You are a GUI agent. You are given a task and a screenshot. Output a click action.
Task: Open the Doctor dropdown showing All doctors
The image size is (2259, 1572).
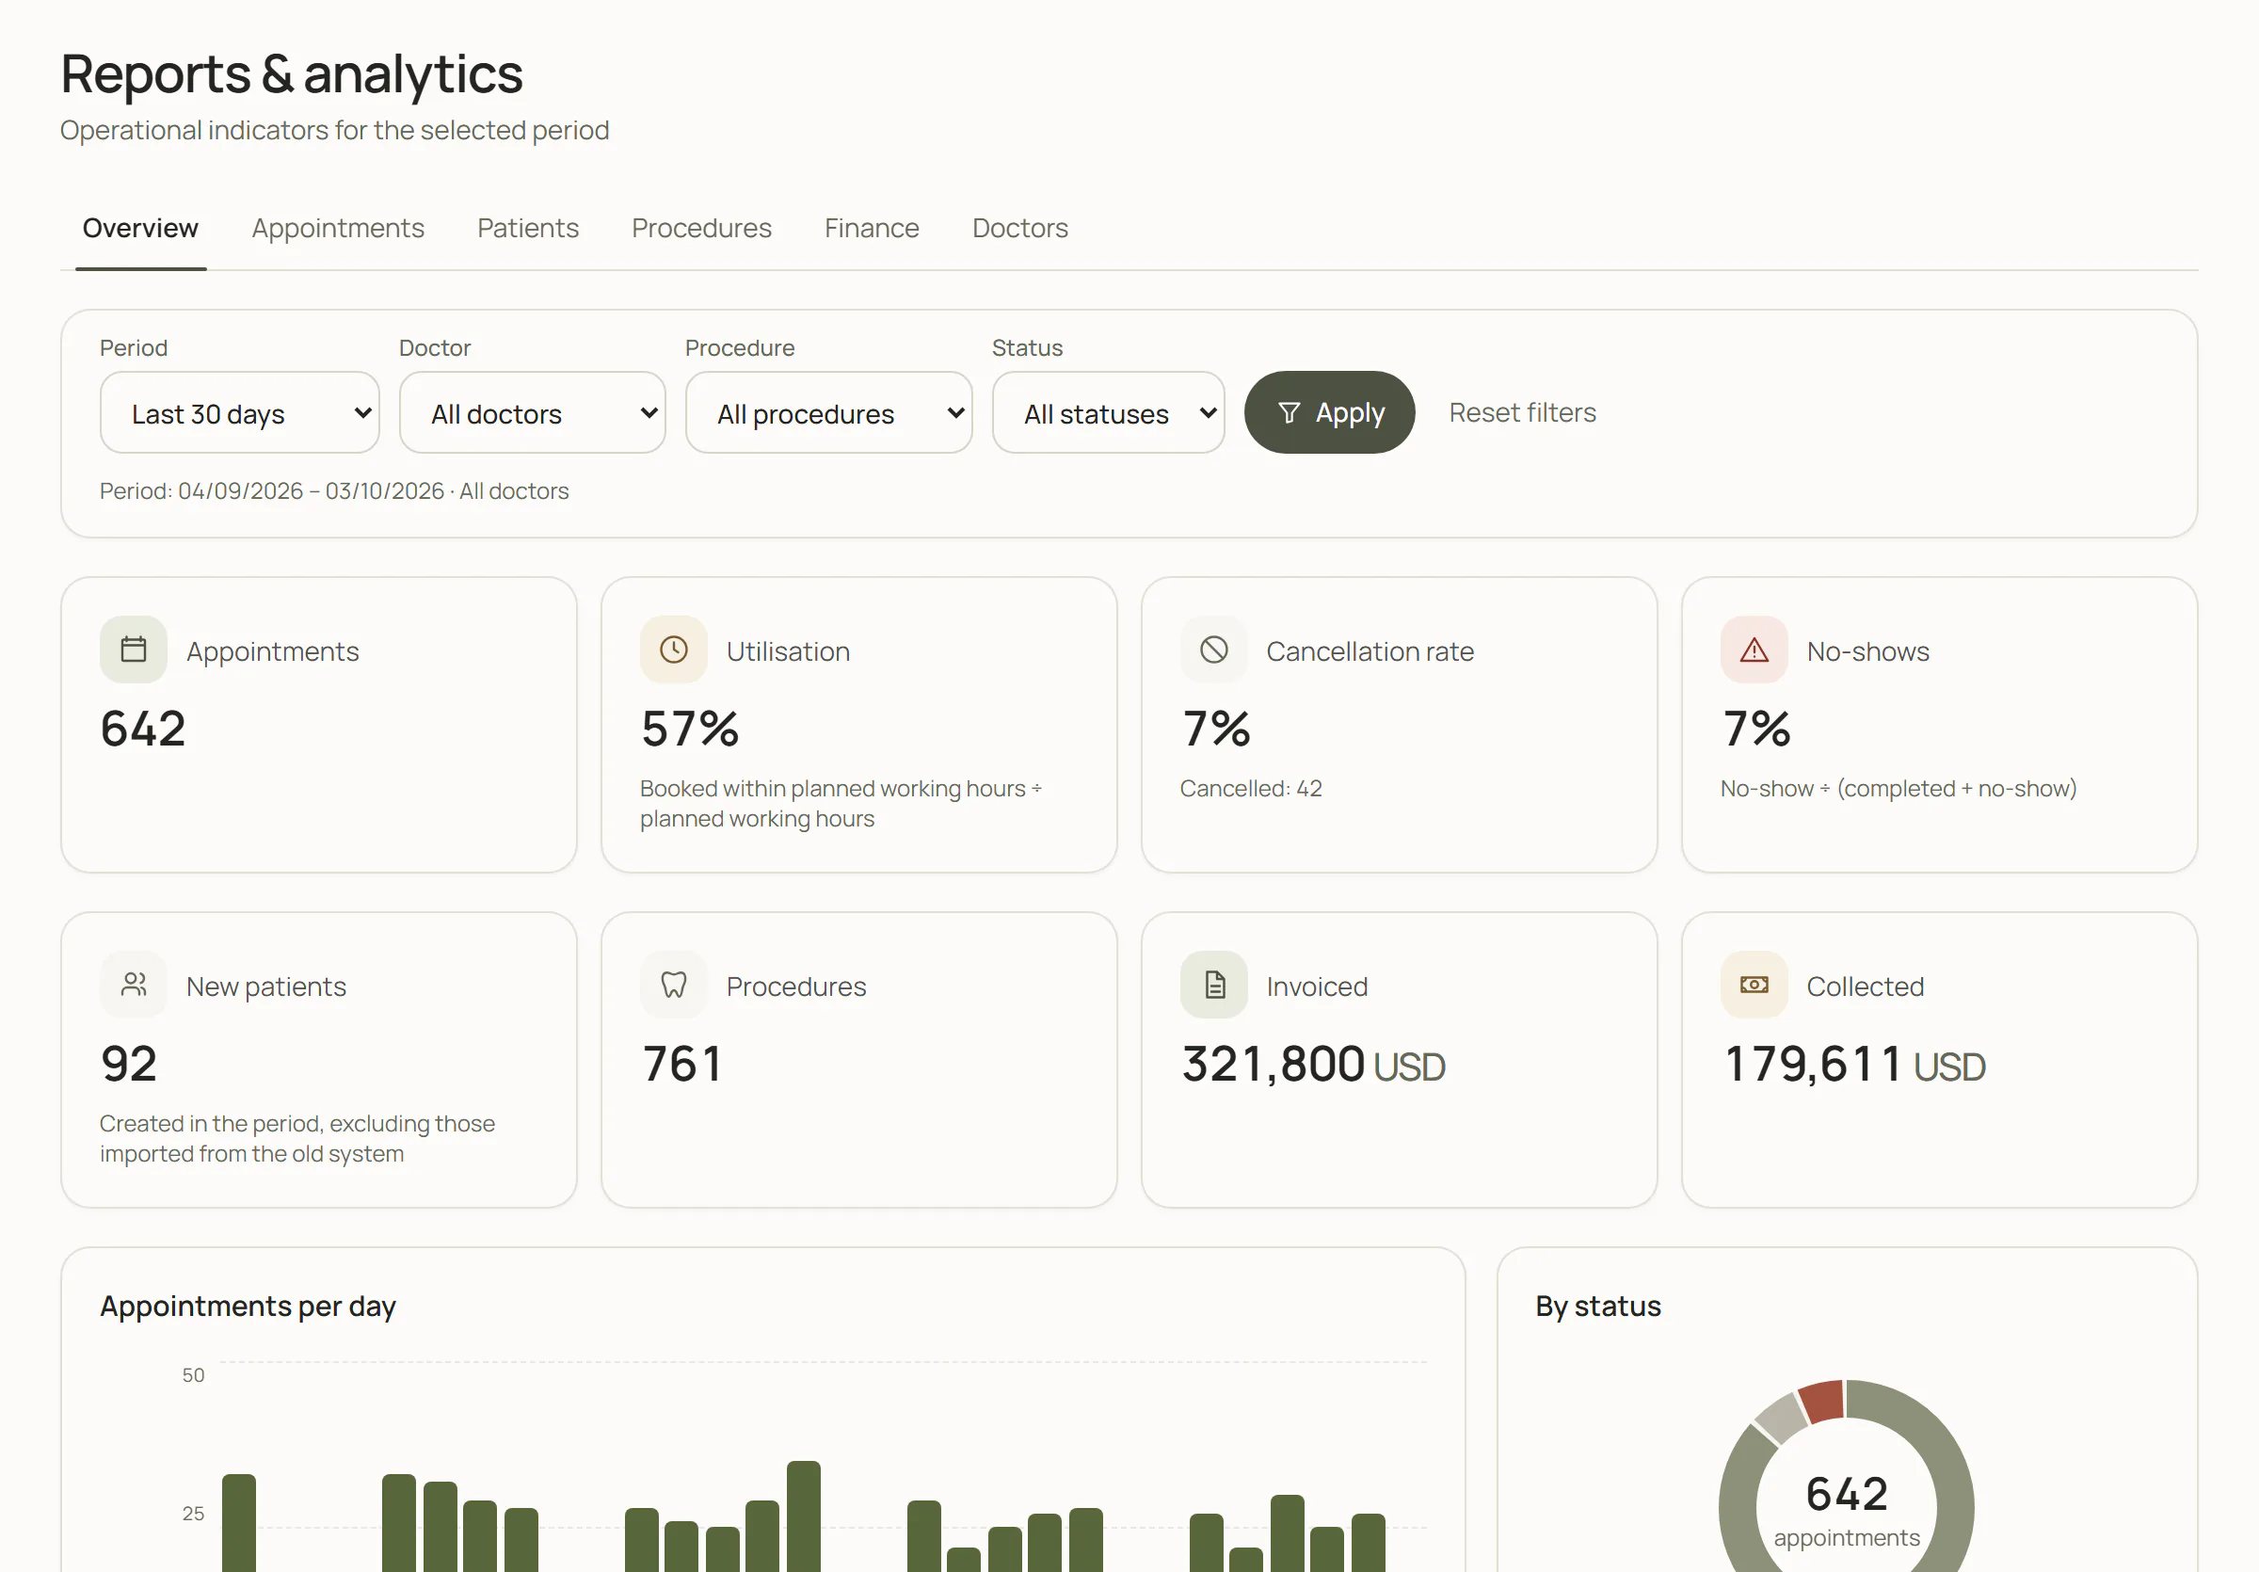533,413
